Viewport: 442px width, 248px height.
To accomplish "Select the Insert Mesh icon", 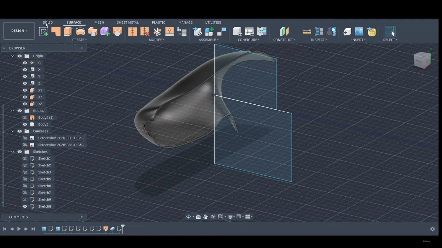I will pos(372,32).
